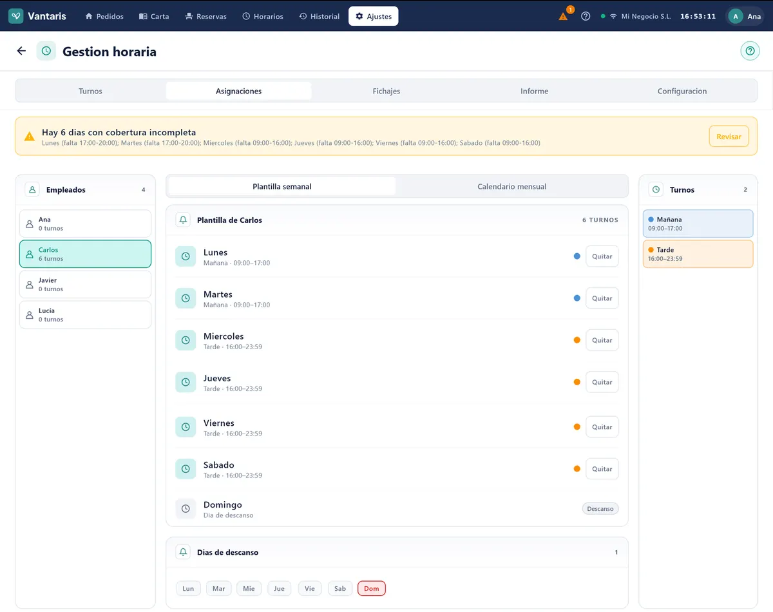This screenshot has width=773, height=612.
Task: Toggle the Dom rest day chip
Action: (372, 588)
